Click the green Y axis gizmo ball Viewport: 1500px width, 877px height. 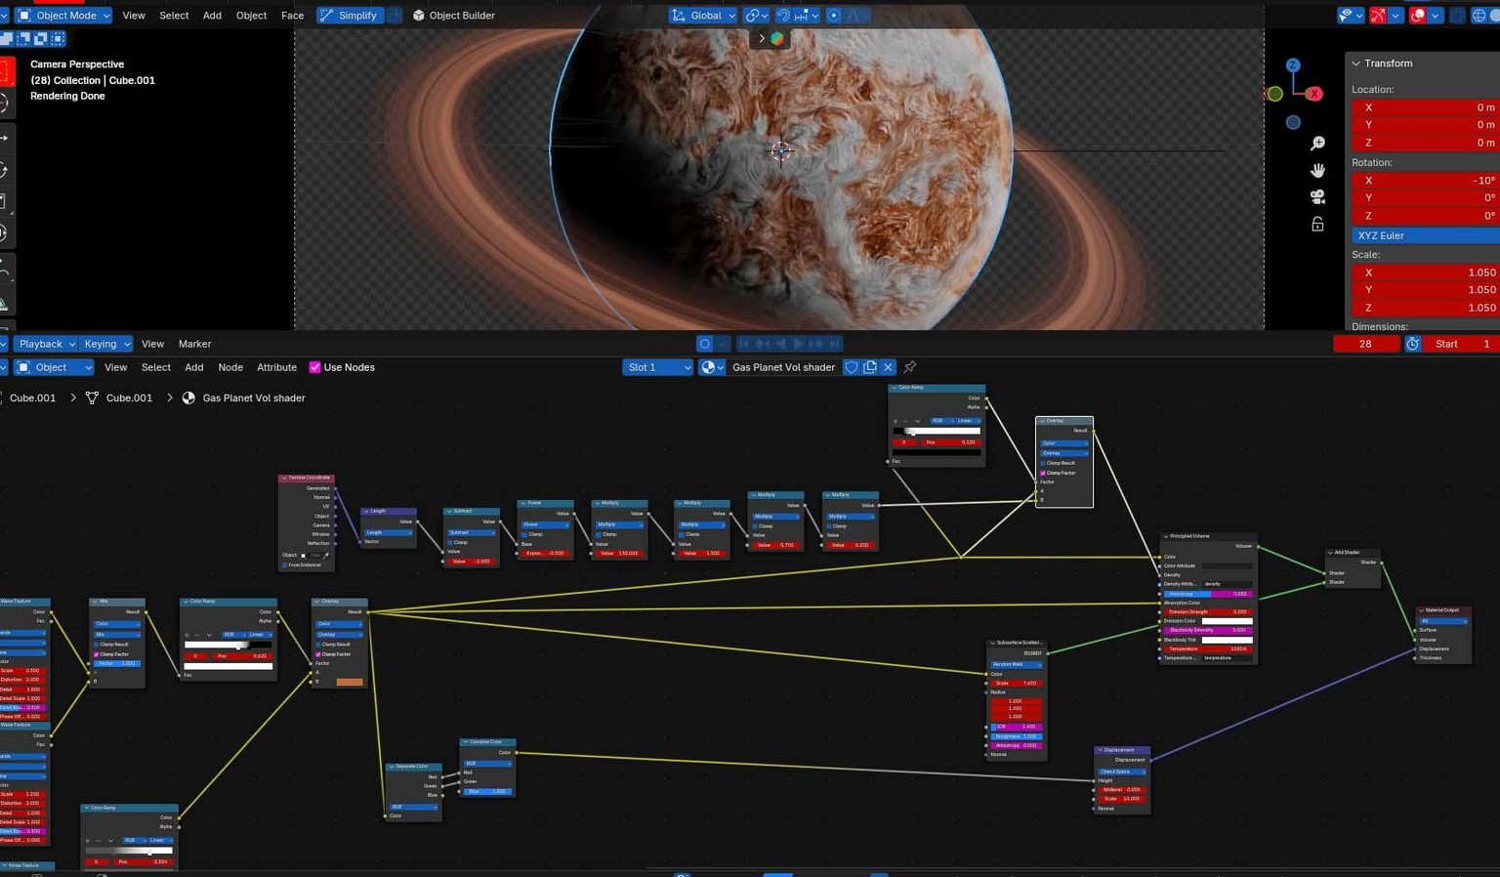coord(1274,94)
